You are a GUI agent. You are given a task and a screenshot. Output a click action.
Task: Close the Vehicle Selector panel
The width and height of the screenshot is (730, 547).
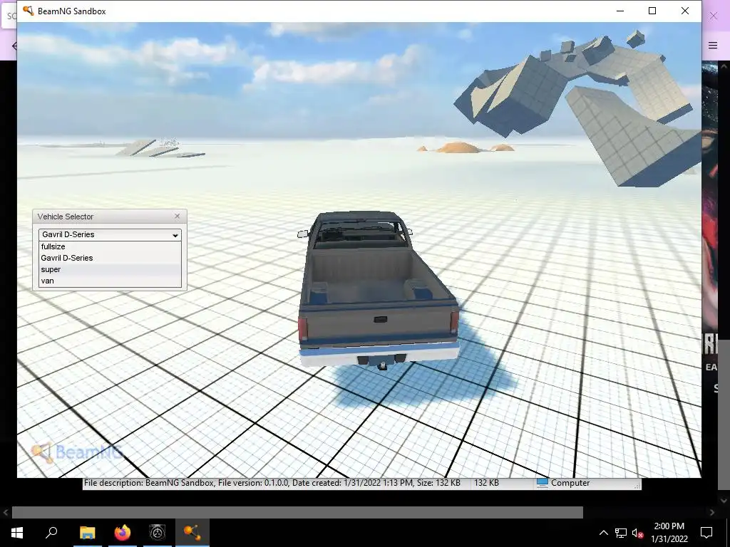177,217
